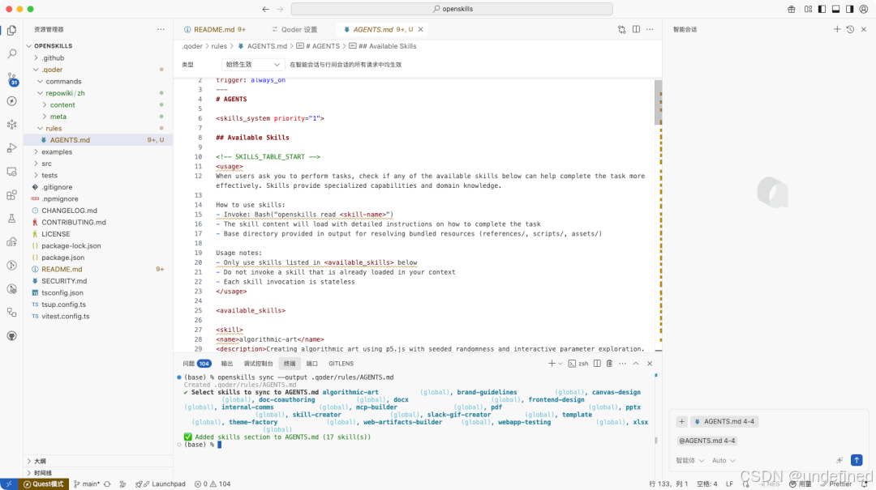Click Prettier in status bar
876x490 pixels.
(x=835, y=484)
